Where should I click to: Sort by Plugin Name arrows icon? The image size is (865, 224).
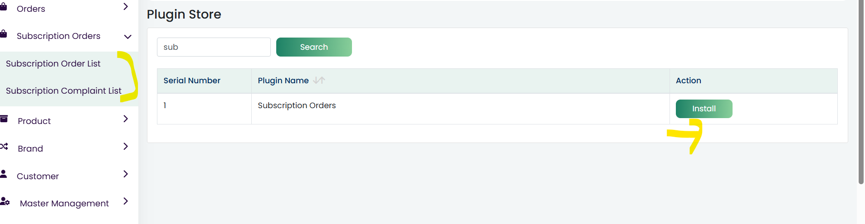(319, 80)
